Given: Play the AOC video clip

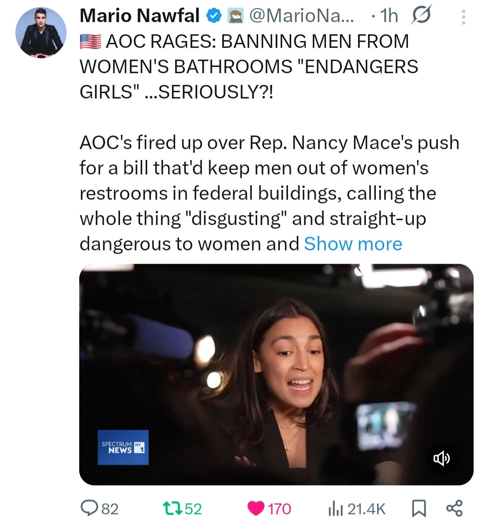Looking at the screenshot, I should pyautogui.click(x=276, y=374).
